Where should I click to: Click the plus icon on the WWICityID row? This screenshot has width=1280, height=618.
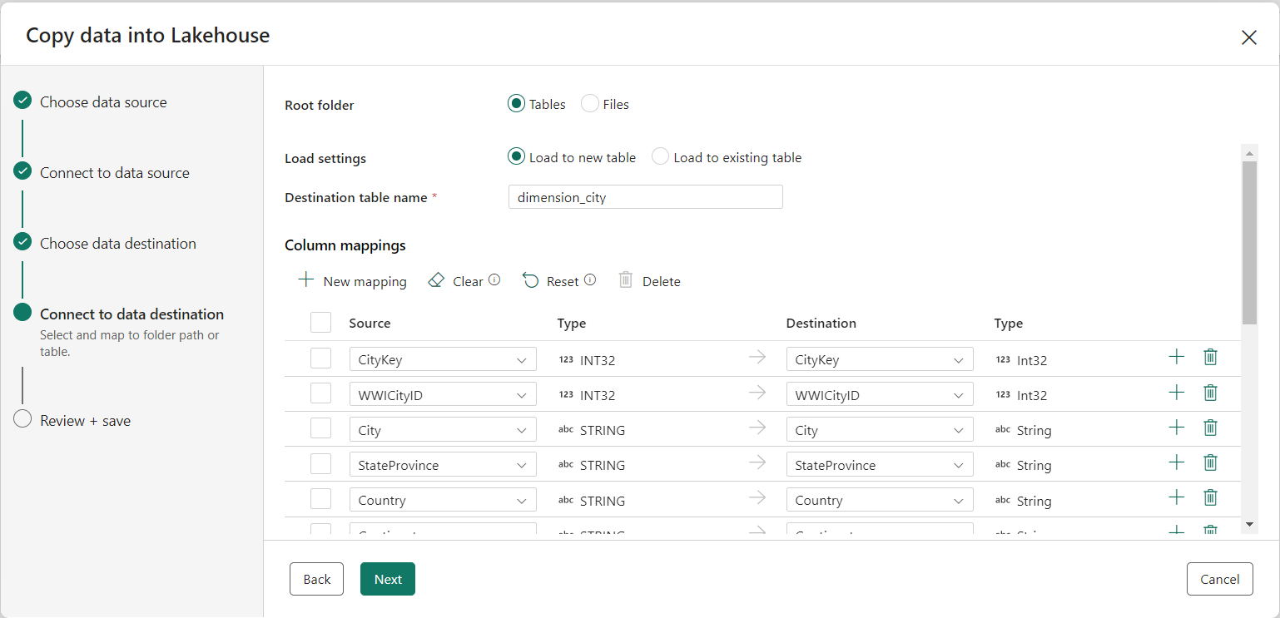click(x=1176, y=392)
